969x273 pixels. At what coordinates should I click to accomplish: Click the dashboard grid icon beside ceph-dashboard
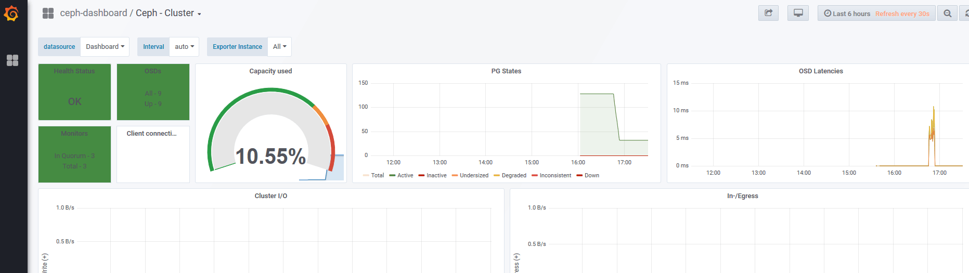click(x=48, y=13)
